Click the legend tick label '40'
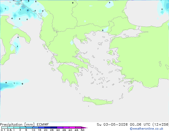The height and width of the screenshot is (131, 169). (70, 130)
